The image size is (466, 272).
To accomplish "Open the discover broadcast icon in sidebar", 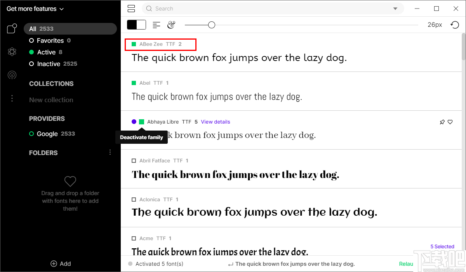I will (12, 75).
